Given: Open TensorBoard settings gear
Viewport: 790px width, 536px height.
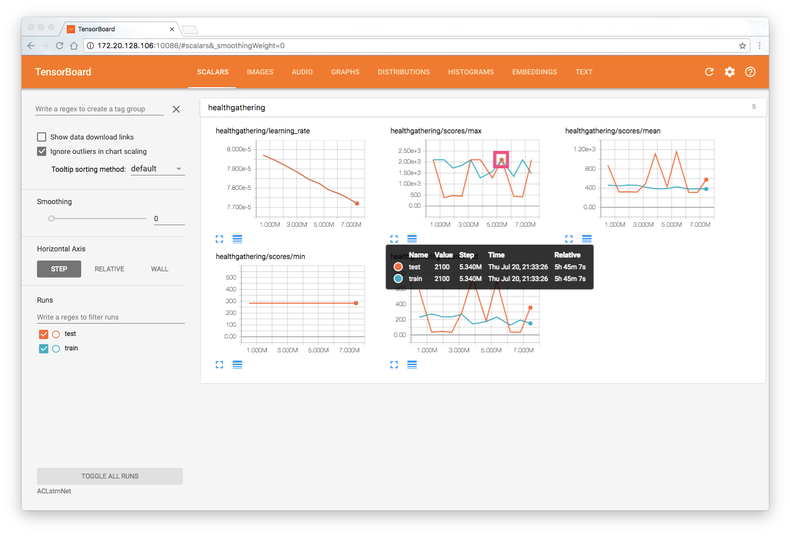Looking at the screenshot, I should [x=730, y=72].
